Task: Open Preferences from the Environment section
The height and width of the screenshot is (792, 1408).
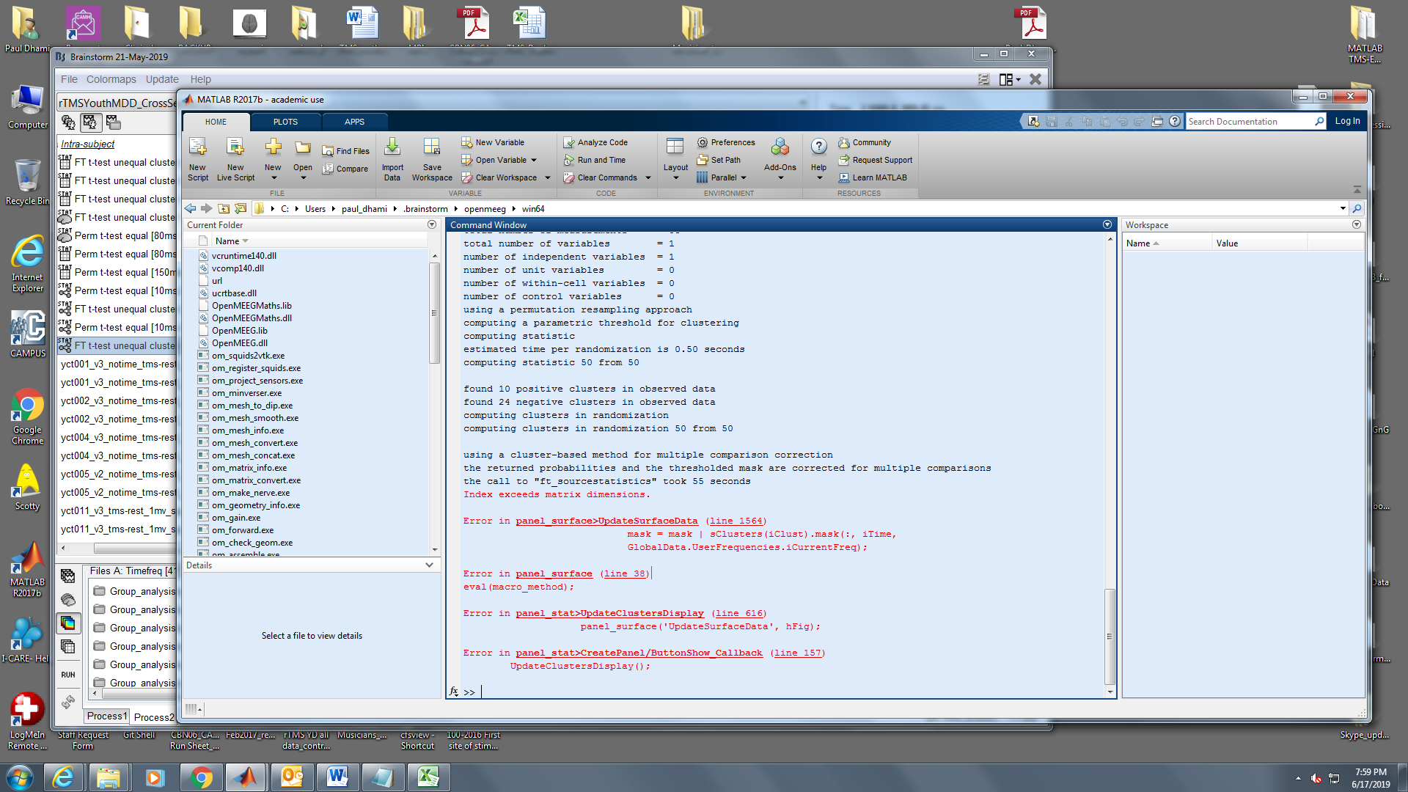Action: coord(726,142)
